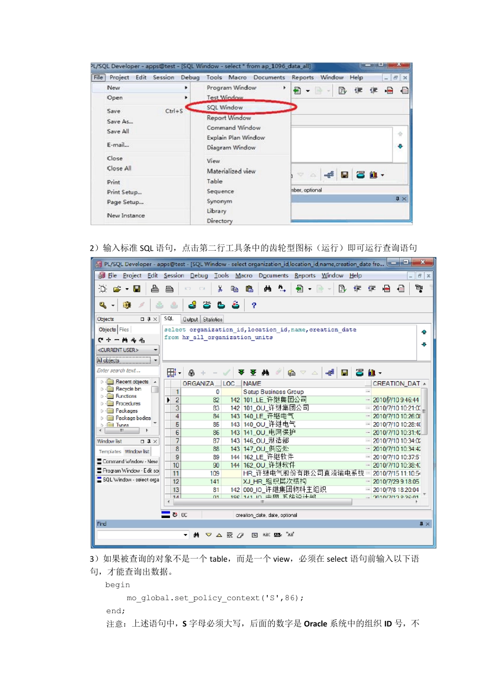The height and width of the screenshot is (699, 494).
Task: Switch to the Files tab in the Objects panel
Action: click(124, 330)
